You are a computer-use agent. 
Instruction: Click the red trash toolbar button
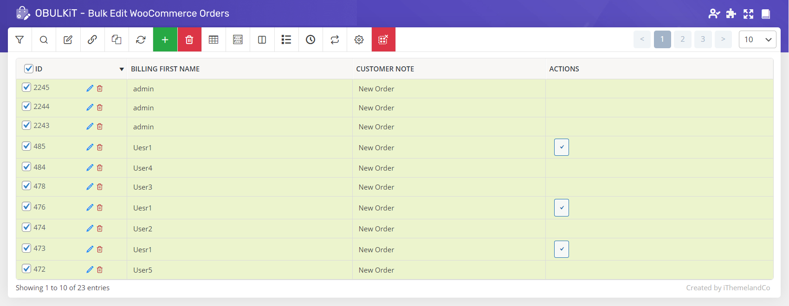pyautogui.click(x=189, y=40)
